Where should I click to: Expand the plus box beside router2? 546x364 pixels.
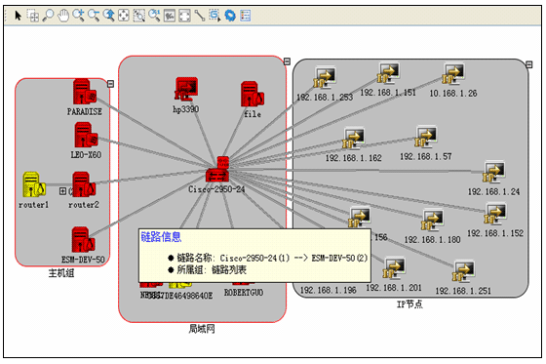[62, 190]
